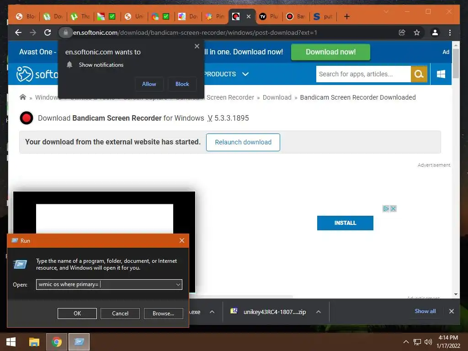Click the padlock site info icon
468x351 pixels.
click(x=65, y=32)
